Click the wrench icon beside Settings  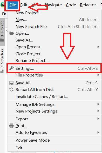click(x=11, y=68)
